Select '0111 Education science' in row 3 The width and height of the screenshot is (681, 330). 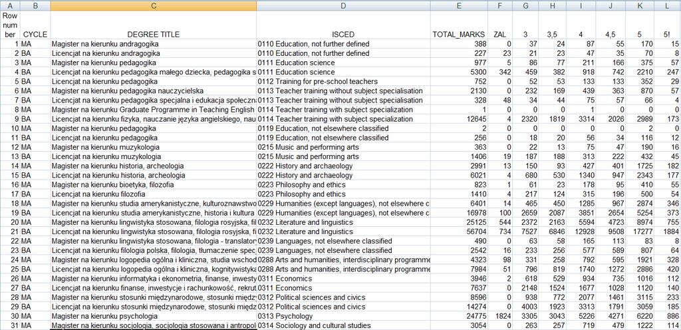(344, 63)
